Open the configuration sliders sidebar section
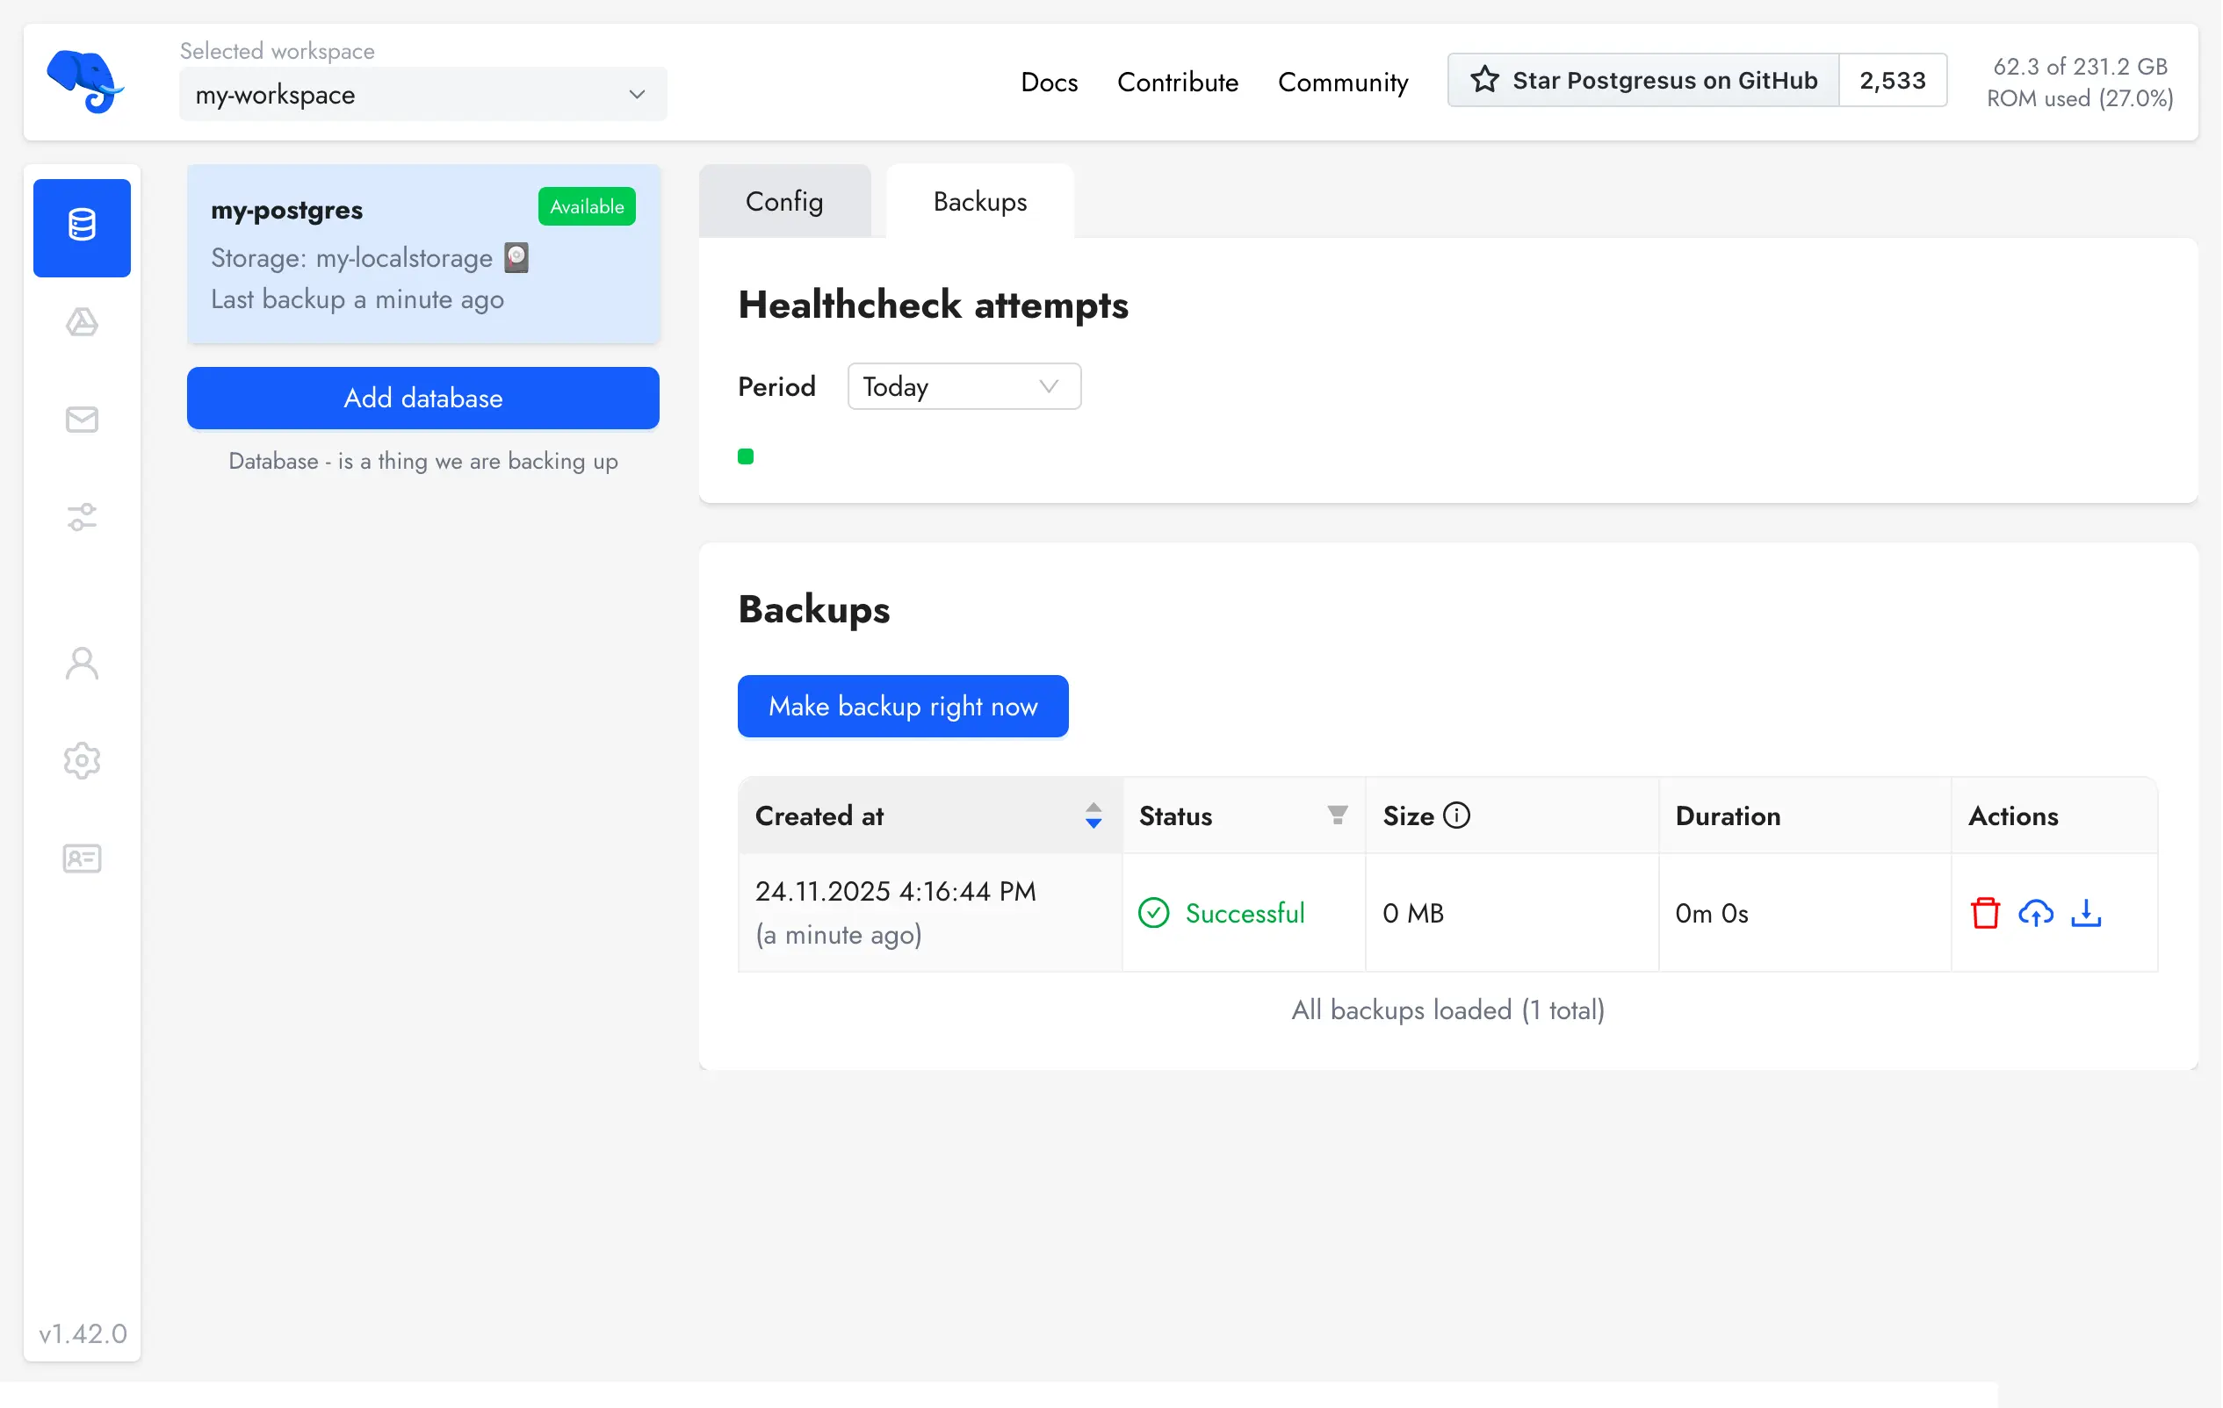The width and height of the screenshot is (2223, 1408). pos(81,517)
